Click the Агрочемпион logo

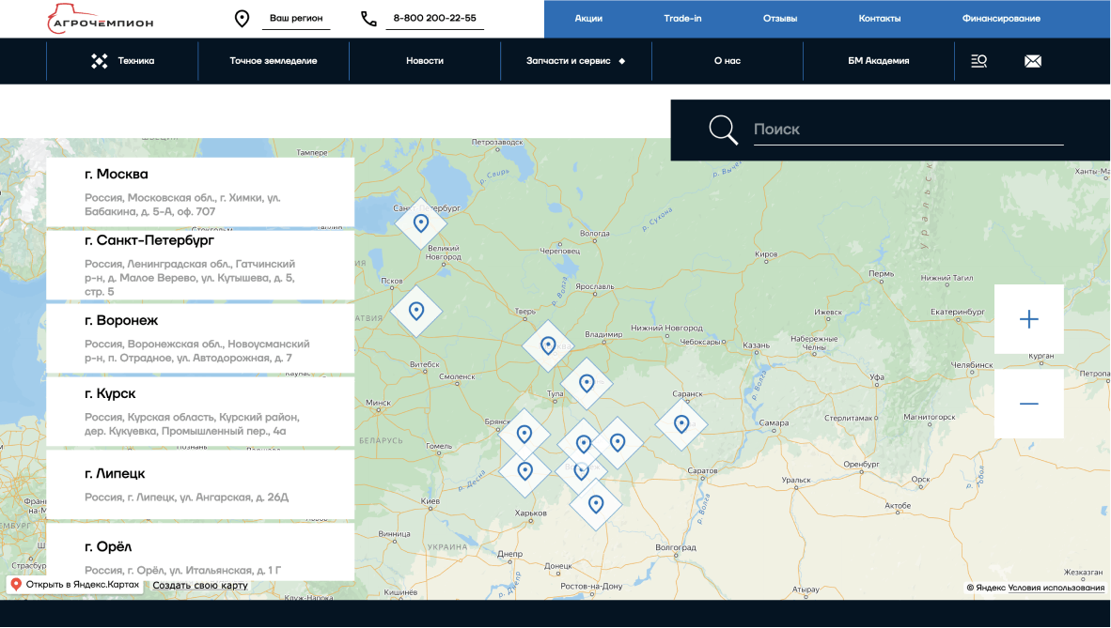(x=100, y=20)
